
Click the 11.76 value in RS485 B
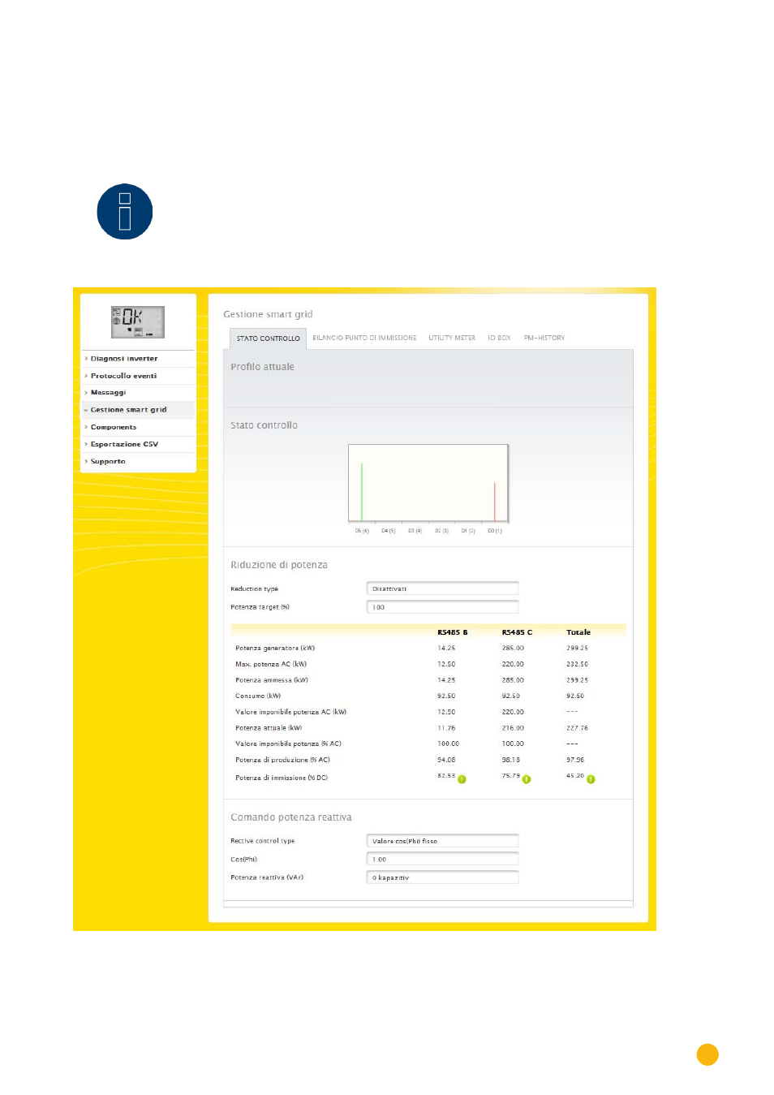tap(446, 728)
